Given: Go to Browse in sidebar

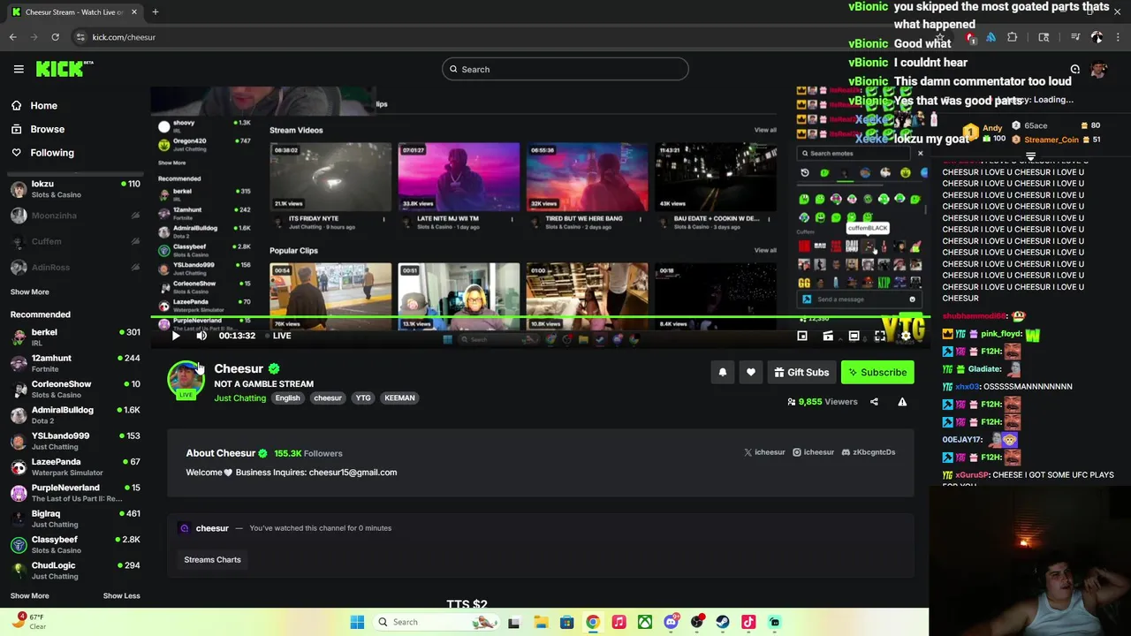Looking at the screenshot, I should pos(47,129).
